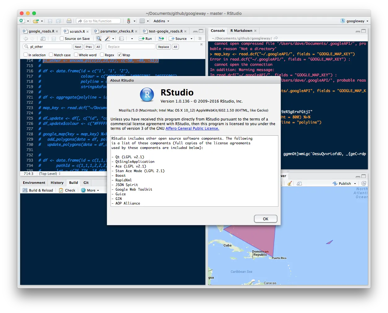Screen dimensions: 388x313
Task: Click the version control Git icon in toolbar
Action: (129, 21)
